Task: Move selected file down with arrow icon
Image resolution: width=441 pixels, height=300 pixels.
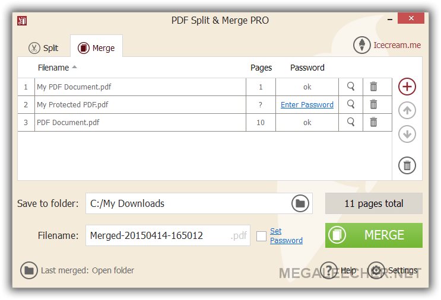Action: [407, 134]
